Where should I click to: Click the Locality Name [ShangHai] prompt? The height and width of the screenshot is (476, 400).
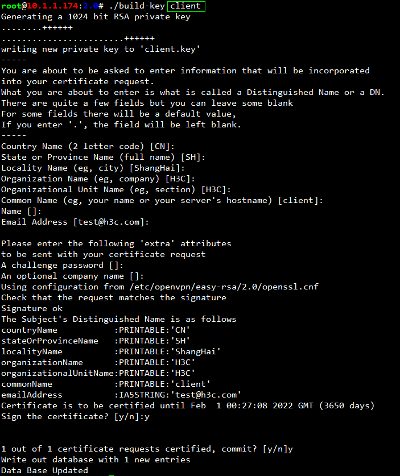point(93,168)
